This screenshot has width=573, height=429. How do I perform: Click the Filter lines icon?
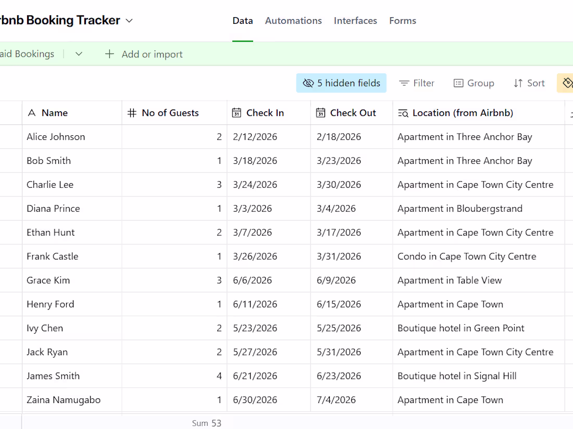(404, 83)
